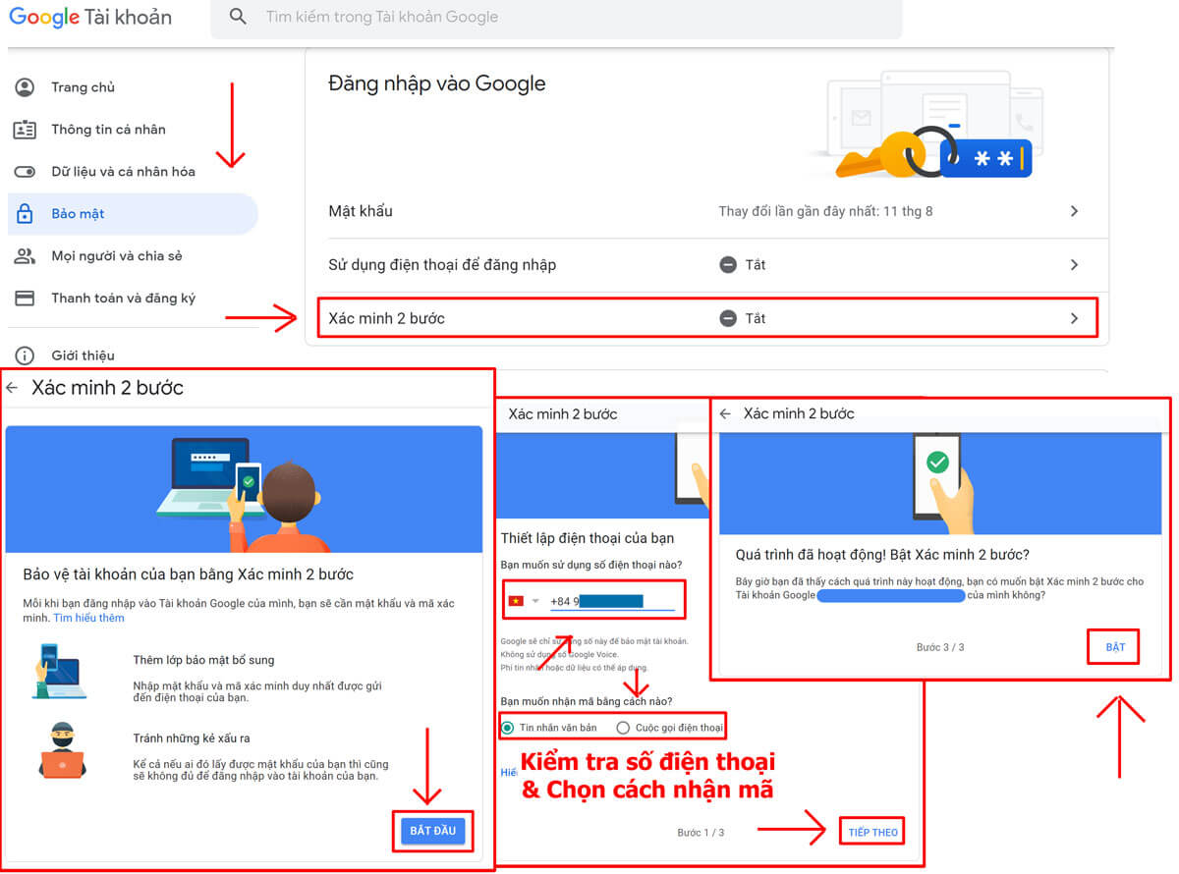Image resolution: width=1179 pixels, height=874 pixels.
Task: Focus the 'Tìm kiếm trong Tài khoản Google' search field
Action: (556, 18)
